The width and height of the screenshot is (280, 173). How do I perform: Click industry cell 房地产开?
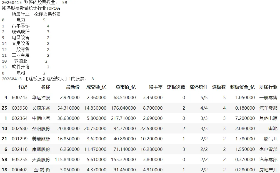[x=268, y=170]
